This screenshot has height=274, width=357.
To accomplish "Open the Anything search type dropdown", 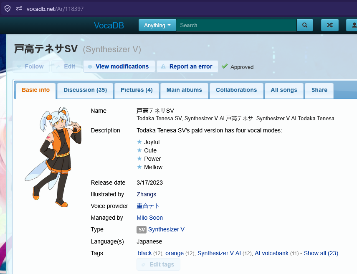I will click(x=157, y=25).
